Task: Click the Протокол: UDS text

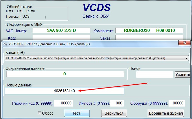Action: [x=18, y=16]
